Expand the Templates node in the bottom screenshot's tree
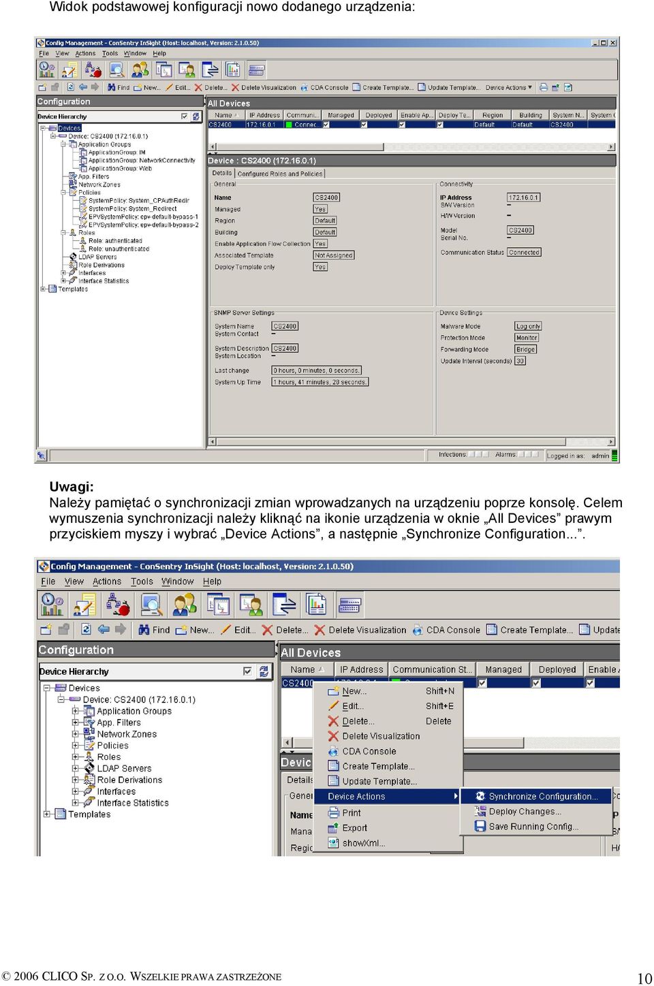This screenshot has width=654, height=986. pos(47,814)
